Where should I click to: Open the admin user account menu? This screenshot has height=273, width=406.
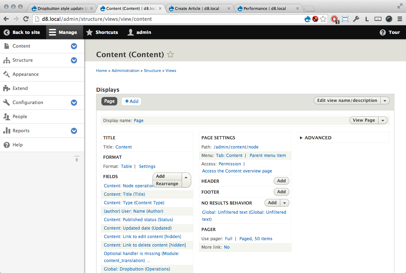139,32
